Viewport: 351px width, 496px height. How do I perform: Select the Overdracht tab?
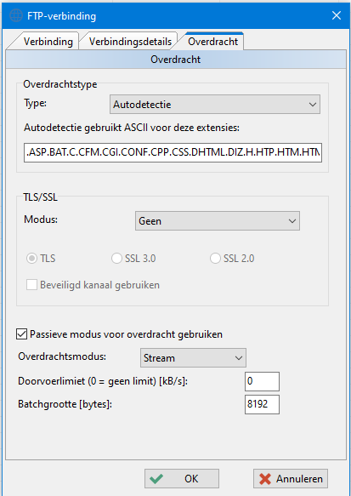pos(212,42)
